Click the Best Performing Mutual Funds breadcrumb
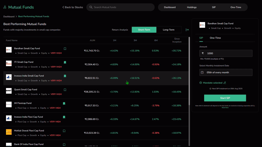Screen dimensions: 262x147 [x=34, y=17]
